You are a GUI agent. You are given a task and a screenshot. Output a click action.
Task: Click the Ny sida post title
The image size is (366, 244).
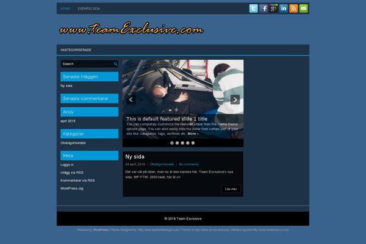135,157
